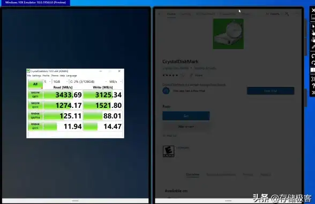315x204 pixels.
Task: Open the File menu in CrystalDiskMark
Action: 29,76
